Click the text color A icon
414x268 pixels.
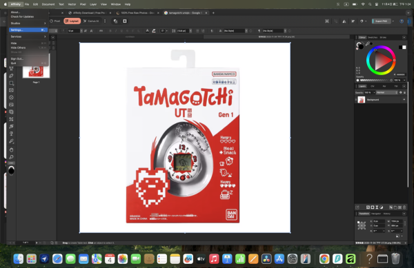tap(148, 31)
